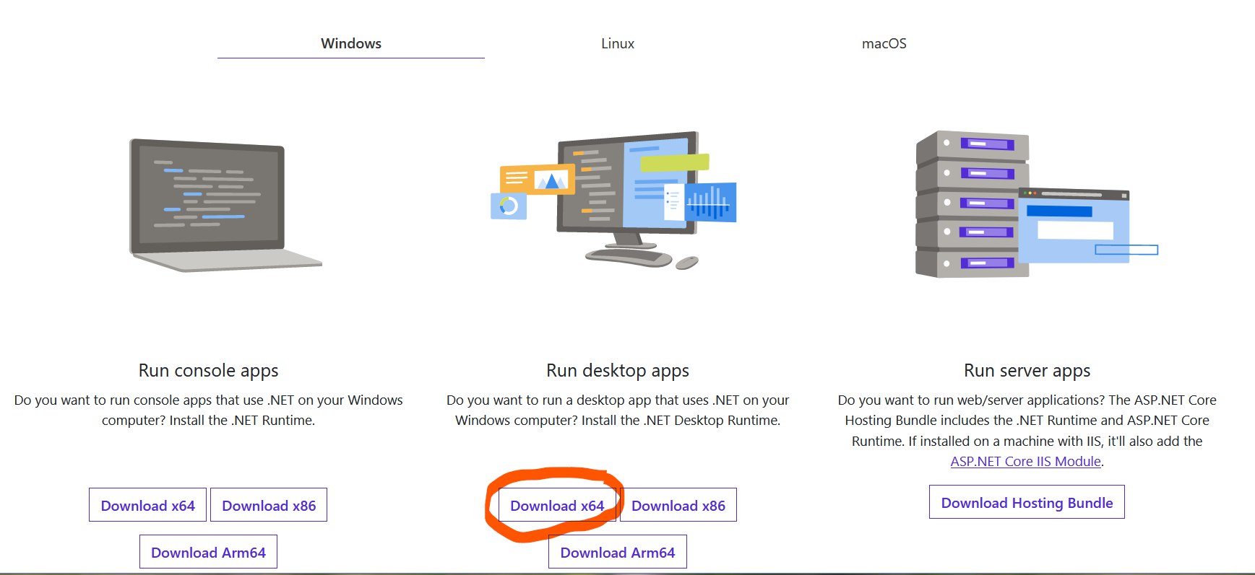Viewport: 1255px width, 575px height.
Task: Click the console apps description starting "Do you want to run console apps"
Action: point(208,410)
